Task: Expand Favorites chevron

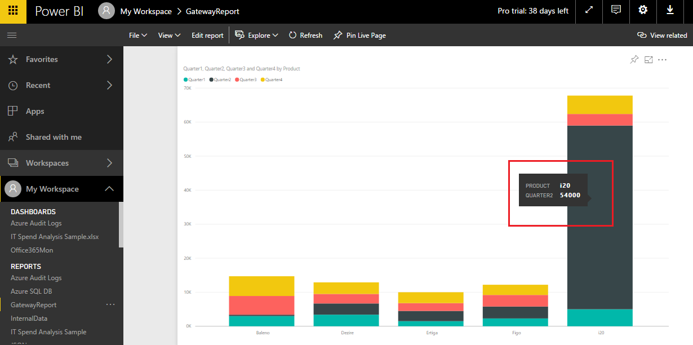Action: click(x=110, y=59)
